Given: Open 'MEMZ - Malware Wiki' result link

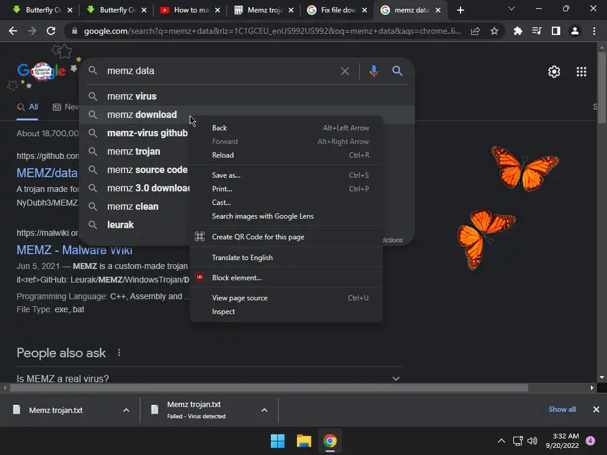Looking at the screenshot, I should pyautogui.click(x=74, y=250).
